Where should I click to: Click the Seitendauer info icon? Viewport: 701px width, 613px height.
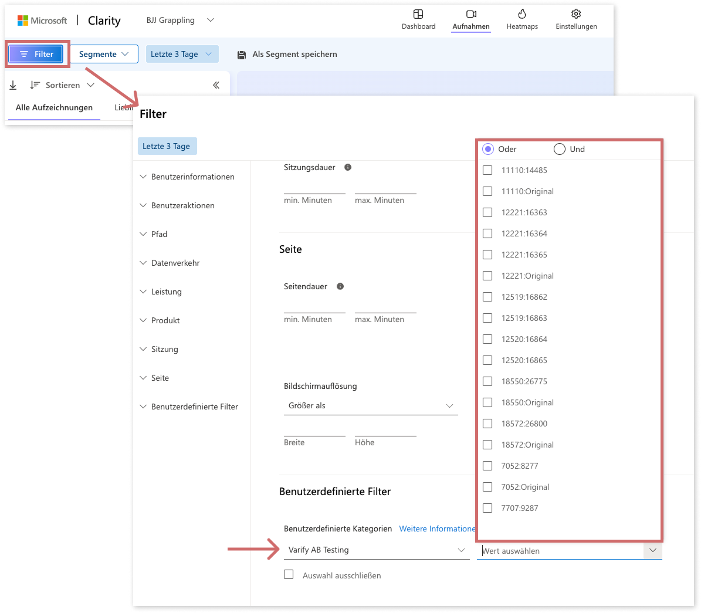point(340,286)
